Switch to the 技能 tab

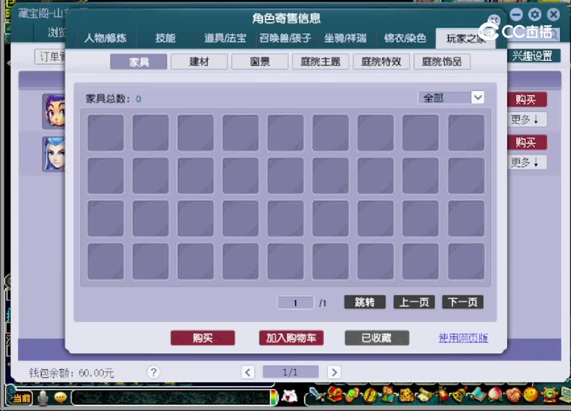coord(165,38)
